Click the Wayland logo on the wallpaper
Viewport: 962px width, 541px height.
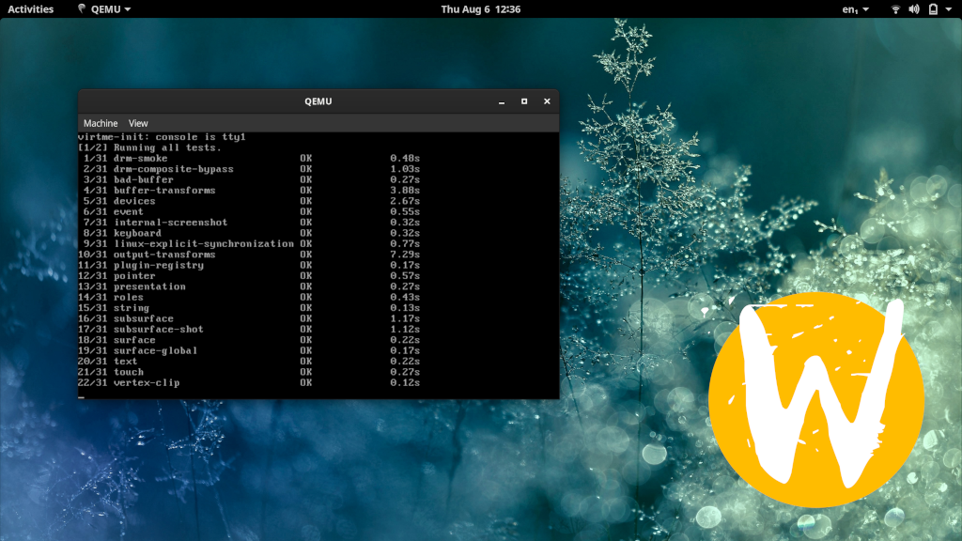815,399
